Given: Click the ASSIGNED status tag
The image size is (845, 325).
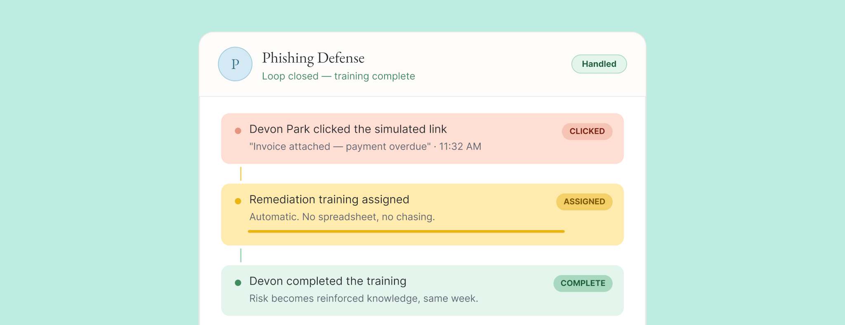Looking at the screenshot, I should click(x=584, y=202).
